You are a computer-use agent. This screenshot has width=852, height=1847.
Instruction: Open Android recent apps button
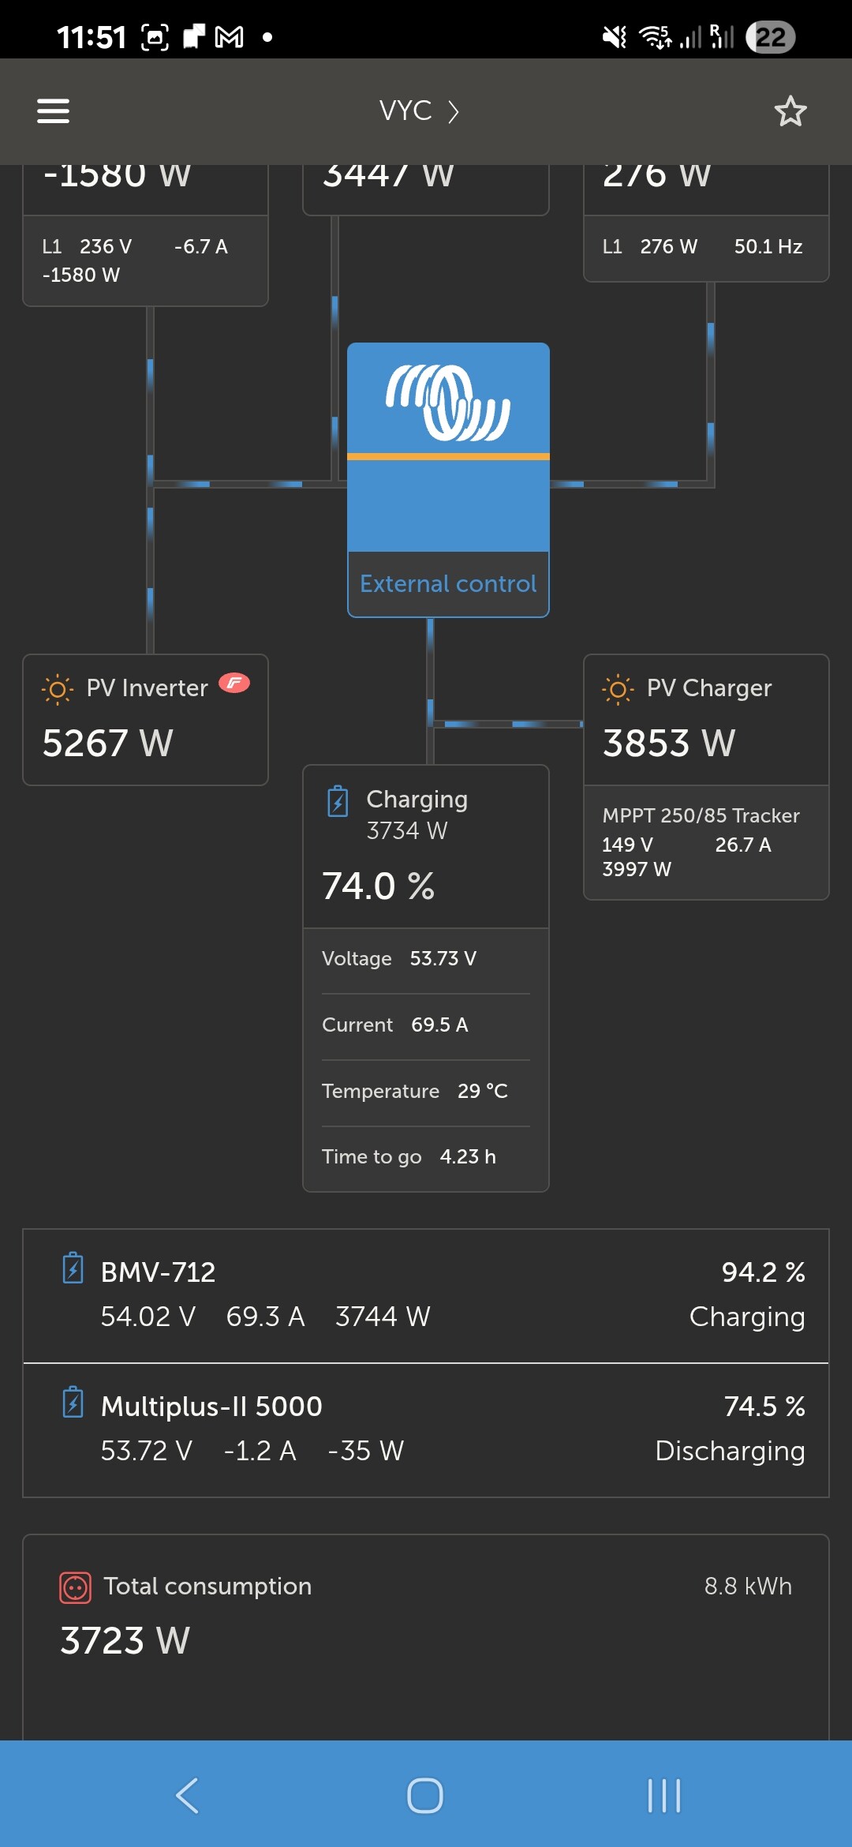(x=664, y=1796)
